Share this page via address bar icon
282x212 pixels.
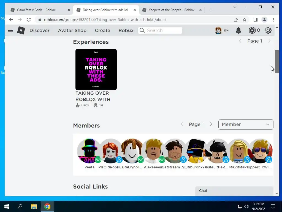click(236, 20)
